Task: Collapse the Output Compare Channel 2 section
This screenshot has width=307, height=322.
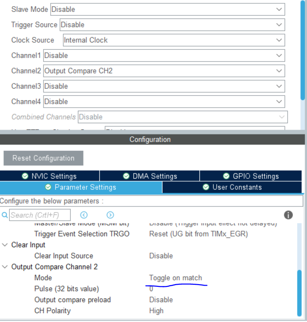Action: point(5,267)
